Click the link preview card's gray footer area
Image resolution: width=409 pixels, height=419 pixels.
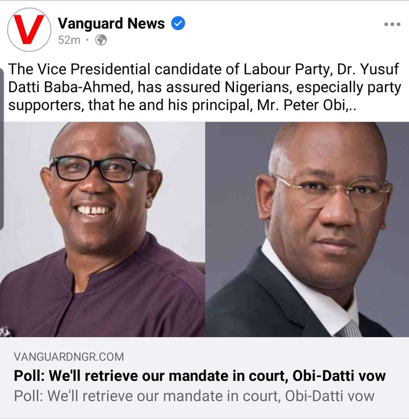204,377
